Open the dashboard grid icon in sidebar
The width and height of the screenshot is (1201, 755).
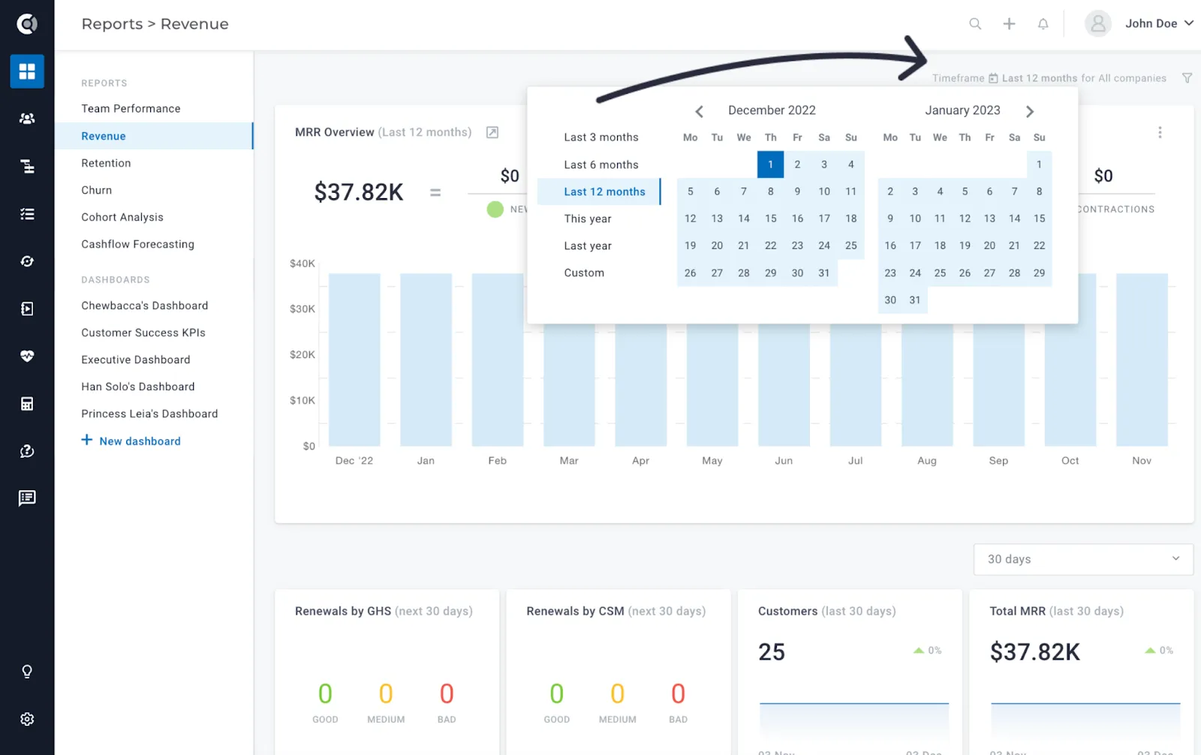click(27, 71)
